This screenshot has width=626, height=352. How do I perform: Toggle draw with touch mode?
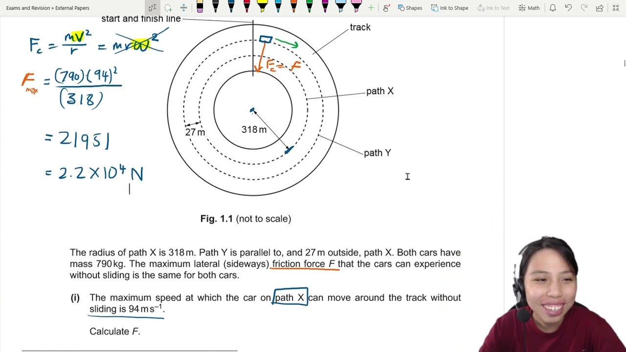pos(386,8)
